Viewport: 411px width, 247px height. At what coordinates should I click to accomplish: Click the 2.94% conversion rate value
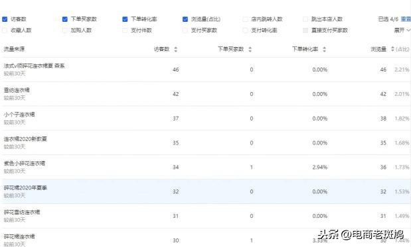320,168
